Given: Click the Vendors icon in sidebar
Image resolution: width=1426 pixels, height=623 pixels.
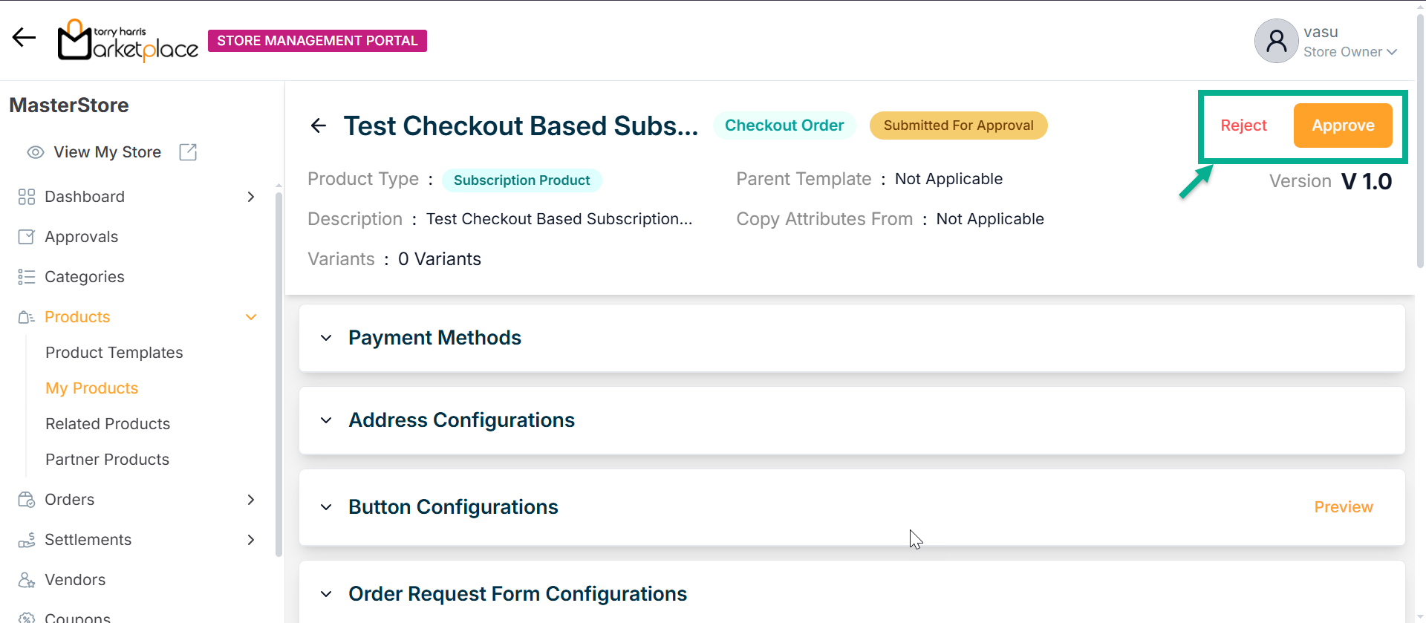Looking at the screenshot, I should click(x=26, y=580).
